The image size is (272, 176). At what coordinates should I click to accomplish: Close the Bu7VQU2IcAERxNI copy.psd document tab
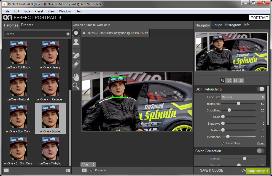[84, 33]
